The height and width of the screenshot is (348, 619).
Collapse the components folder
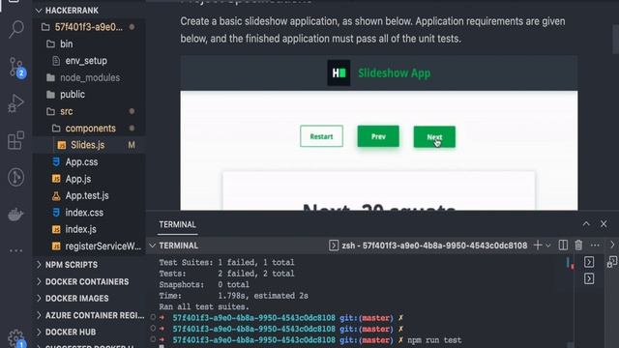click(90, 129)
